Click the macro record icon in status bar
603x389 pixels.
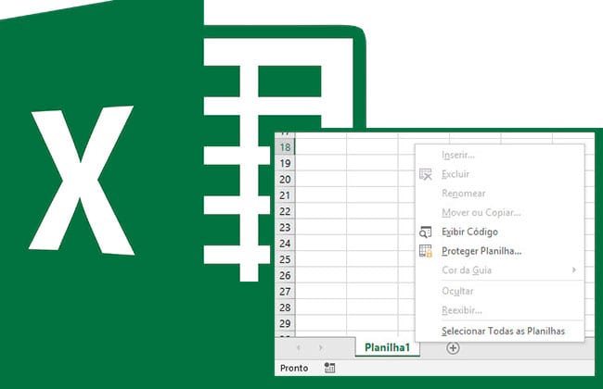click(329, 368)
